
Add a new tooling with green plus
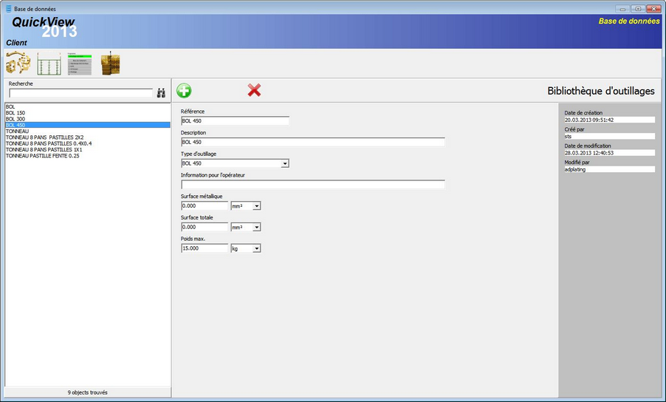pyautogui.click(x=184, y=90)
